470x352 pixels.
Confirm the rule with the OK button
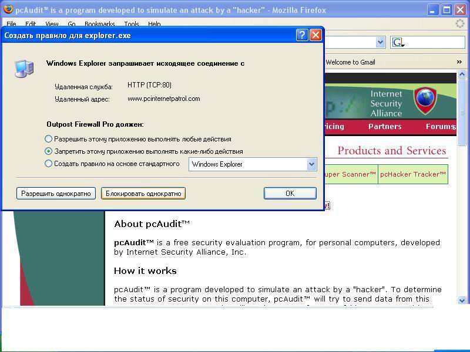(x=290, y=194)
